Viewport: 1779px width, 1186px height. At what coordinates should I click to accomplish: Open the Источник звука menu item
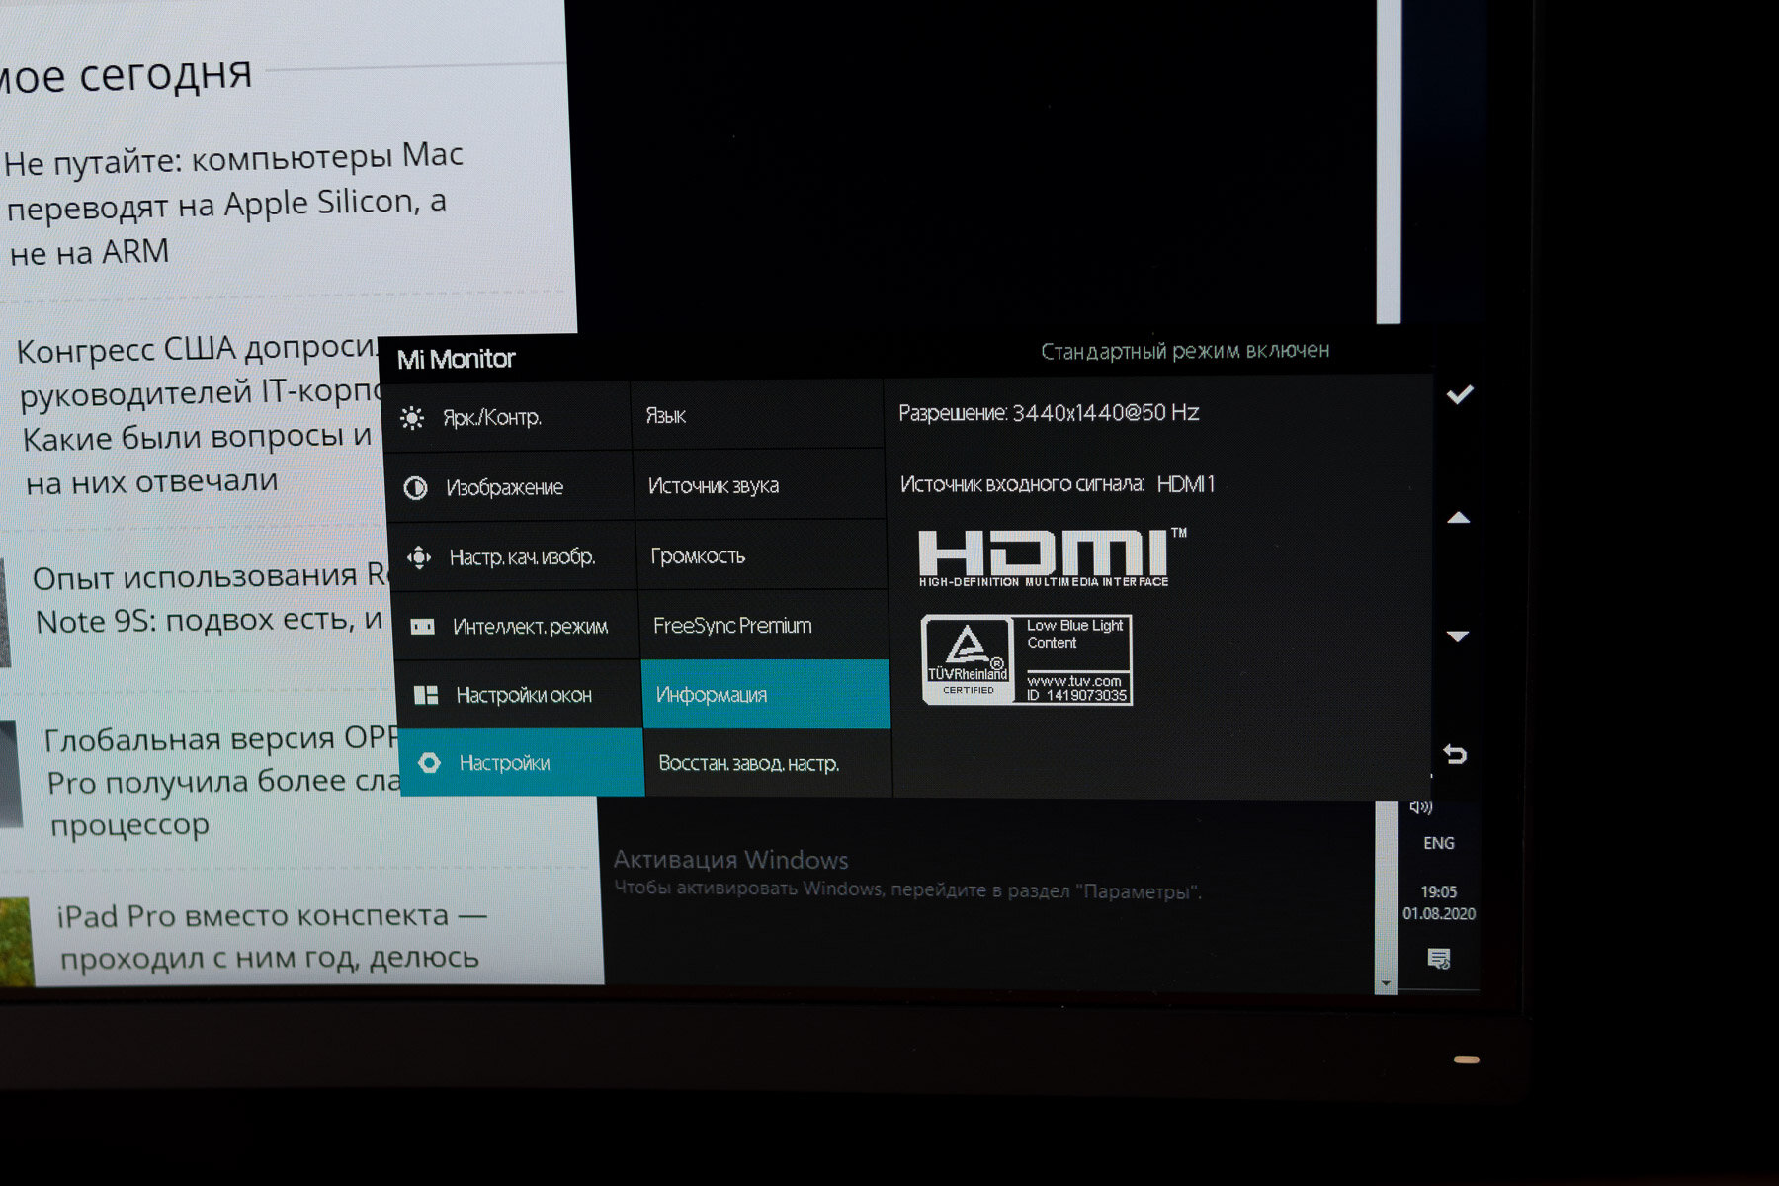(759, 485)
